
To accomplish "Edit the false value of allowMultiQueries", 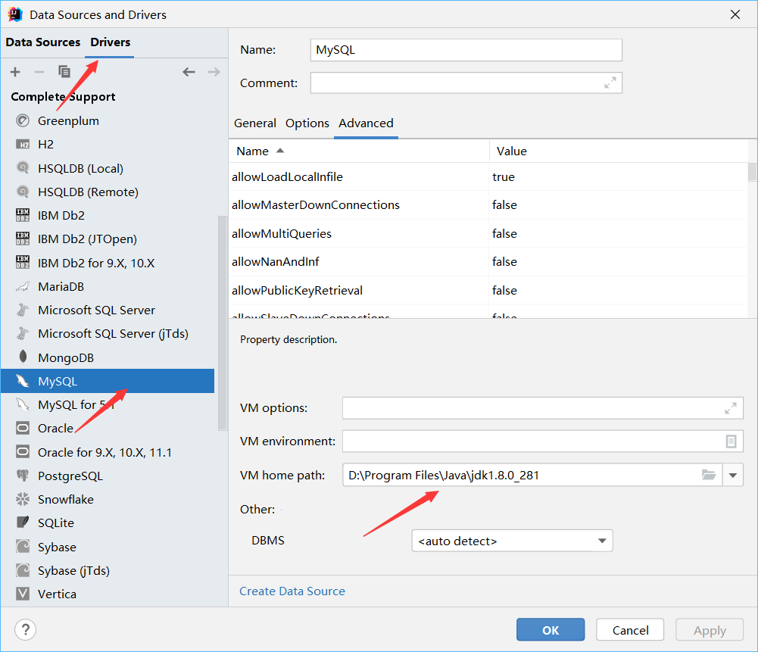I will [619, 233].
